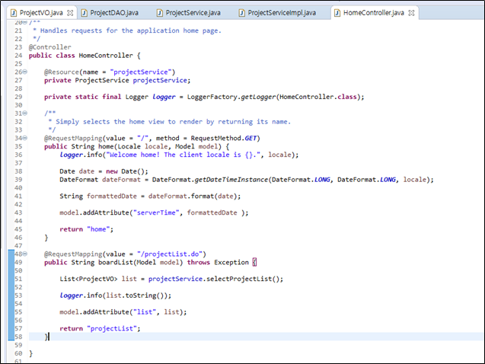Click the boardList method name

tap(116, 262)
